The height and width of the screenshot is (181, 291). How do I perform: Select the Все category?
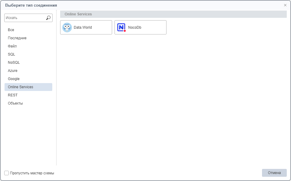tap(11, 30)
